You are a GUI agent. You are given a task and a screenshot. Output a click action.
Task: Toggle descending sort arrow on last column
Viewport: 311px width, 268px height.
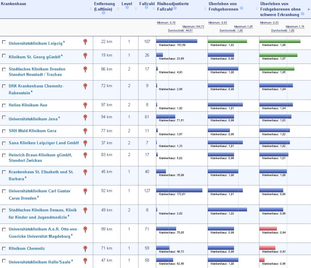tap(309, 10)
